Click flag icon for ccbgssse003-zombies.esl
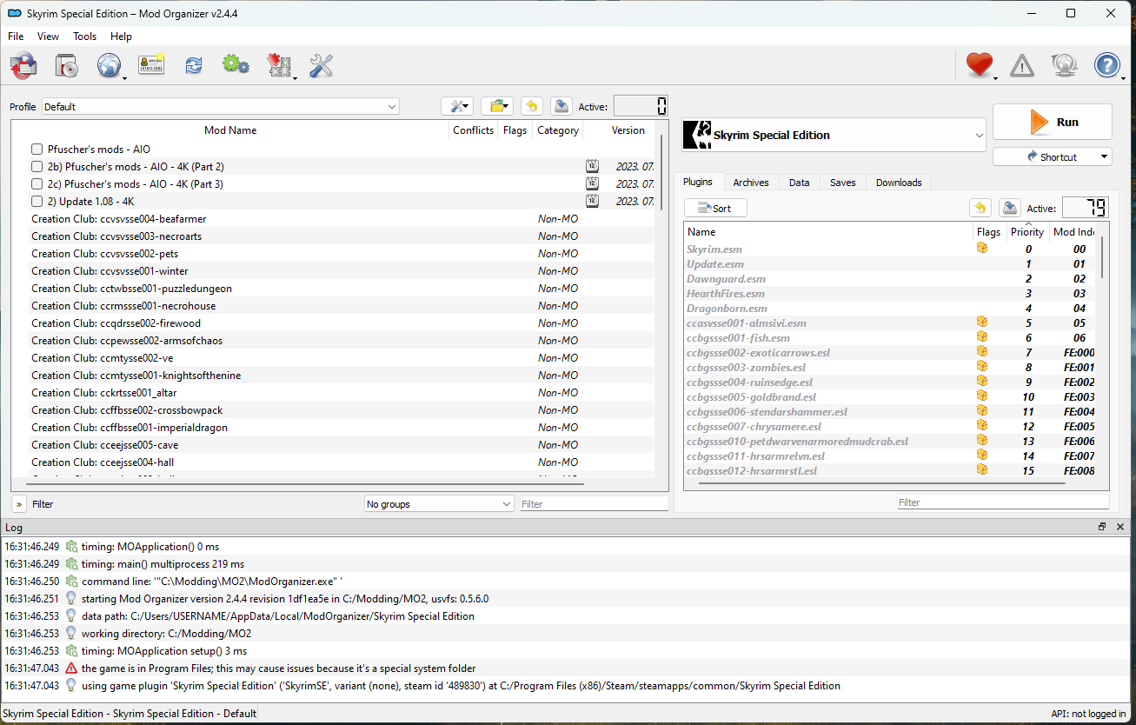Image resolution: width=1136 pixels, height=725 pixels. [x=982, y=367]
